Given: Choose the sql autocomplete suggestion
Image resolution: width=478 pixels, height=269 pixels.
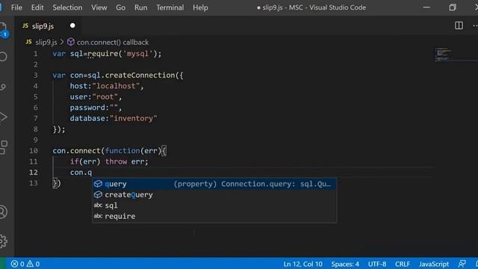Looking at the screenshot, I should [214, 205].
